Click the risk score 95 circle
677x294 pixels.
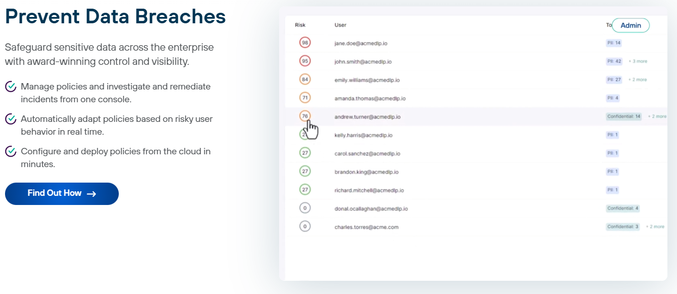[x=305, y=61]
